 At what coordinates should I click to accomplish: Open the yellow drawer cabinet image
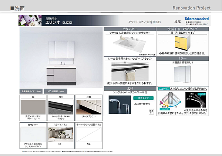[182, 43]
